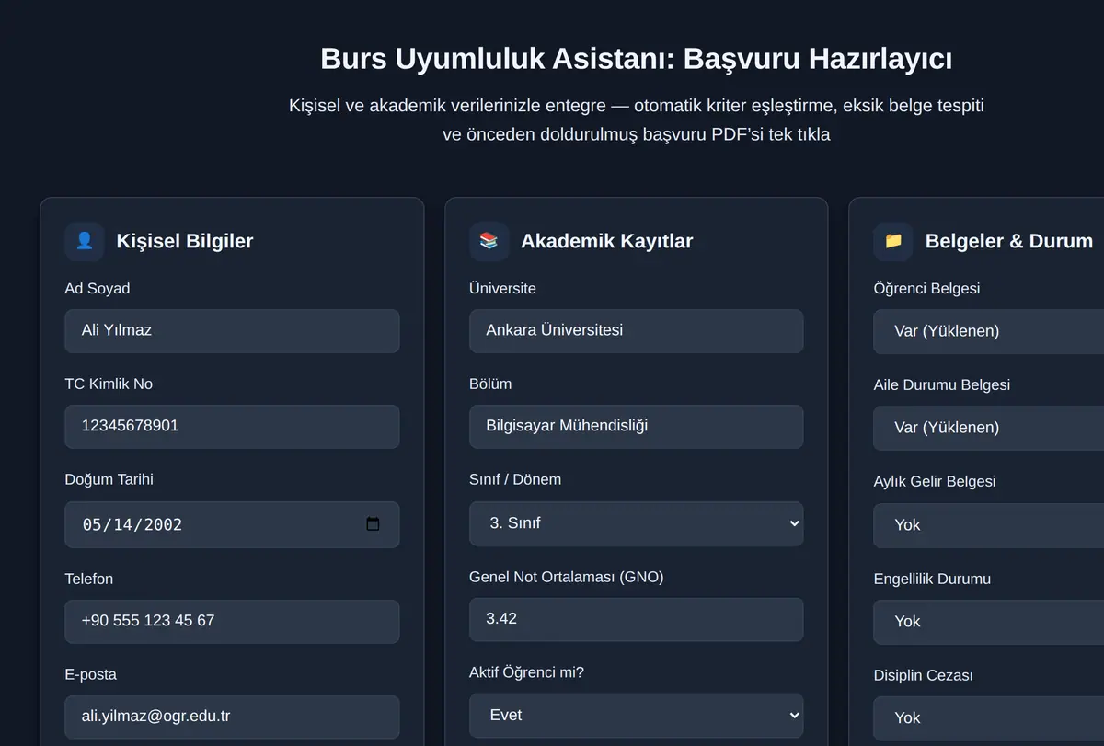The height and width of the screenshot is (746, 1104).
Task: Click the Disiplin Cezası label
Action: tap(924, 676)
